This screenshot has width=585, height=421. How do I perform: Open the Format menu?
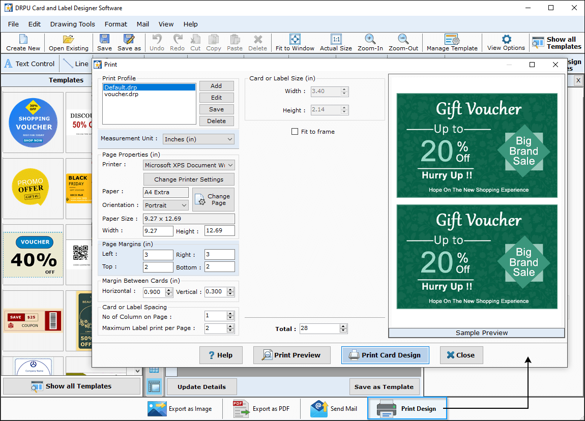(x=115, y=24)
